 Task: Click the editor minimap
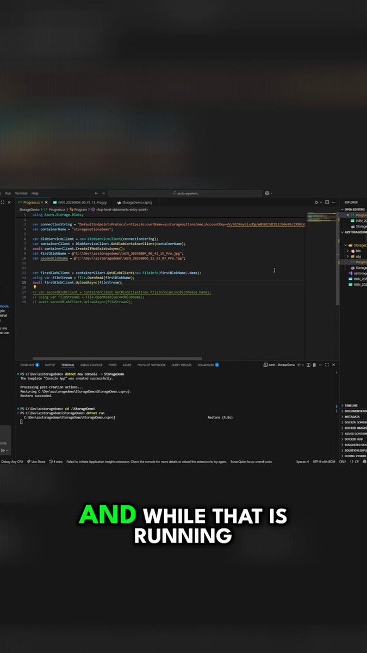[321, 218]
